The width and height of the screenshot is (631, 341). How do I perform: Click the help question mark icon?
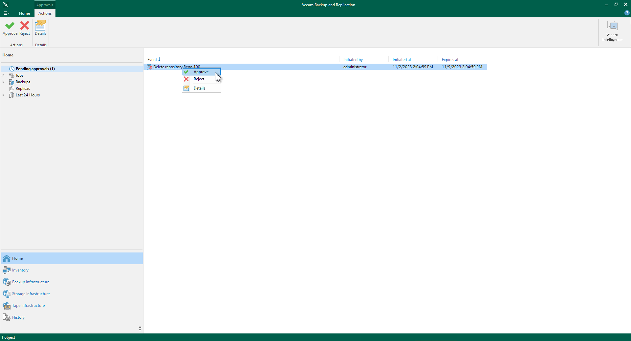tap(627, 13)
